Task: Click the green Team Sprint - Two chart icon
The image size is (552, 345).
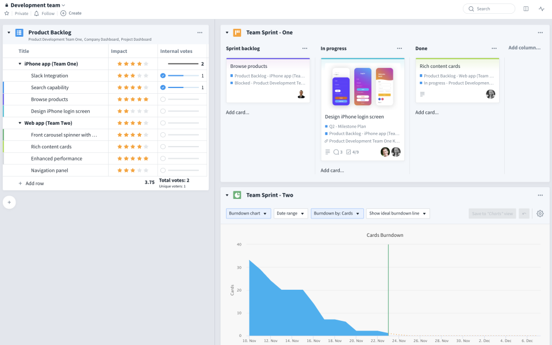Action: (236, 195)
